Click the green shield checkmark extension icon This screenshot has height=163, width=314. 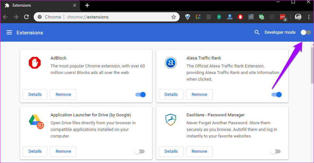click(219, 17)
